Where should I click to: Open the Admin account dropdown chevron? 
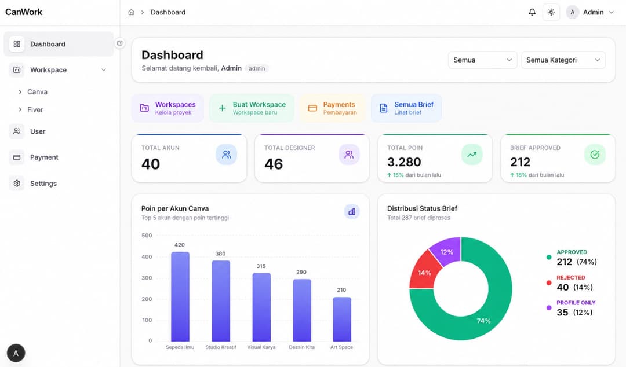coord(612,12)
